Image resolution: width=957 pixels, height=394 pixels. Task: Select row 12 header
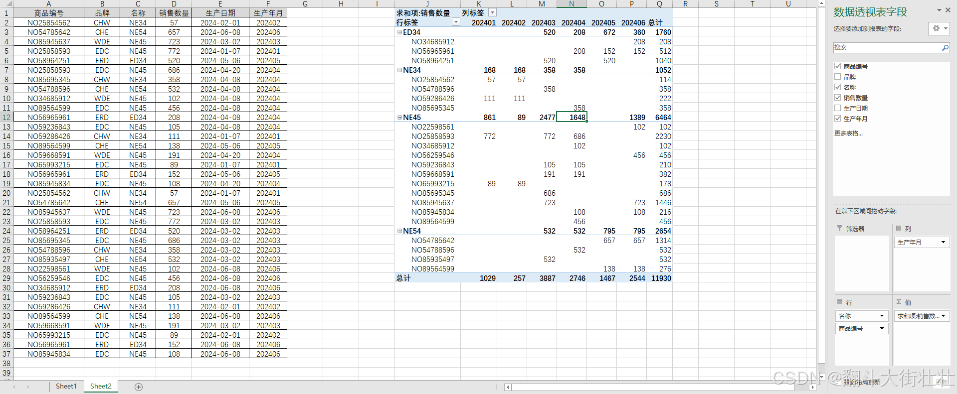click(x=6, y=118)
